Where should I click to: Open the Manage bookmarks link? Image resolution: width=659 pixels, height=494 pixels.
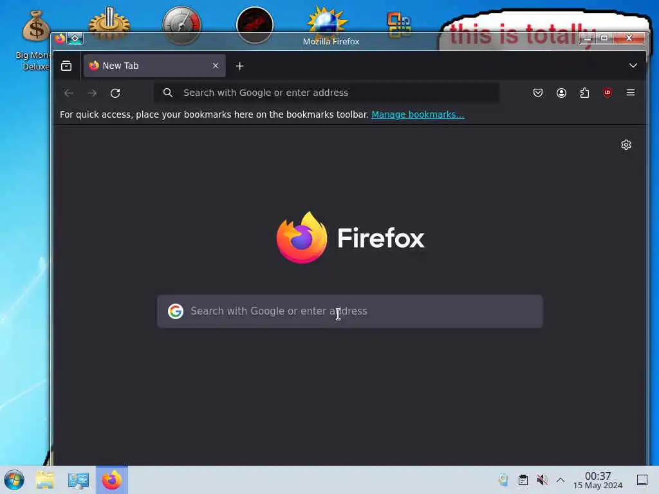point(418,114)
